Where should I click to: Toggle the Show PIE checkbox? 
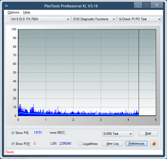[x=13, y=133]
